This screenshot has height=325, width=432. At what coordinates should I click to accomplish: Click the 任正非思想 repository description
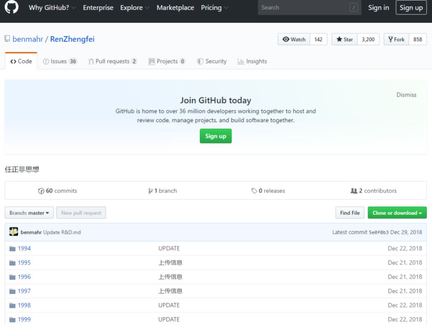coord(22,169)
